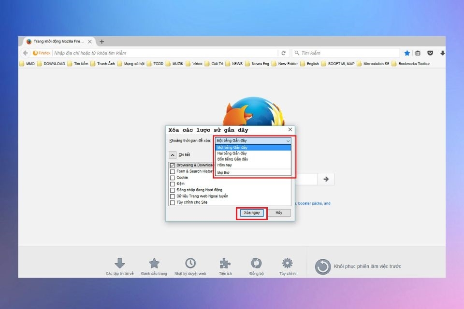Open Đồng bộ sync shortcut
Viewport: 464px width, 309px height.
[x=256, y=267]
